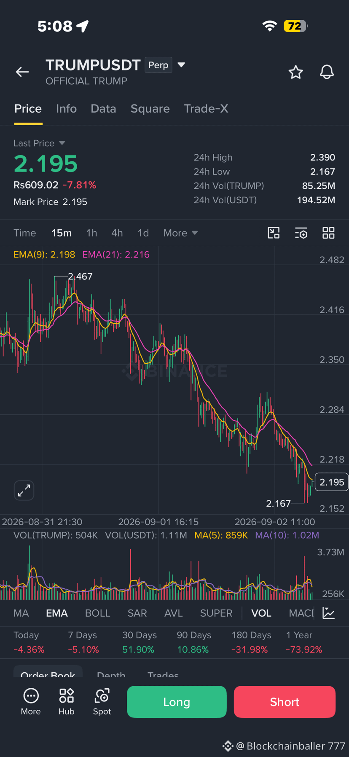Open indicator chart settings icon
Screen dimensions: 349x757
329,613
